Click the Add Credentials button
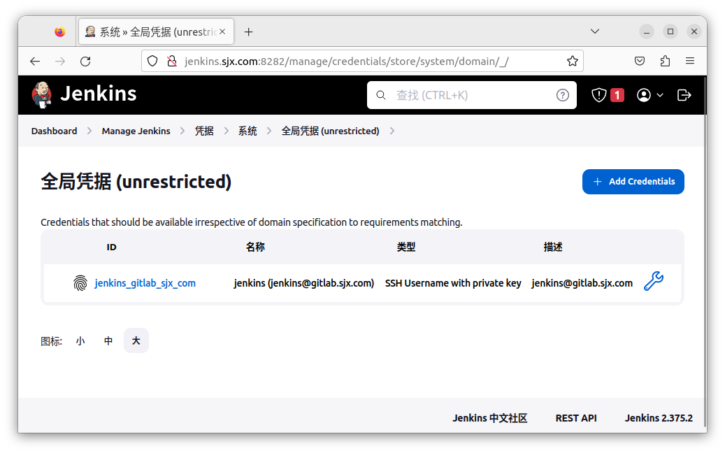Screen dimensions: 725x453 coord(633,182)
